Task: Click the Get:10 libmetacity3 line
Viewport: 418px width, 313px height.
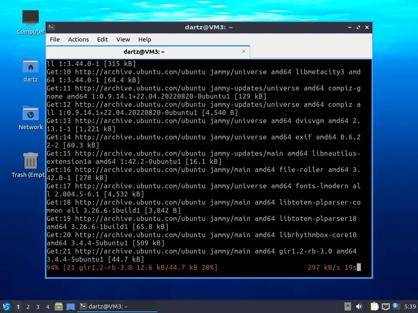Action: 204,76
